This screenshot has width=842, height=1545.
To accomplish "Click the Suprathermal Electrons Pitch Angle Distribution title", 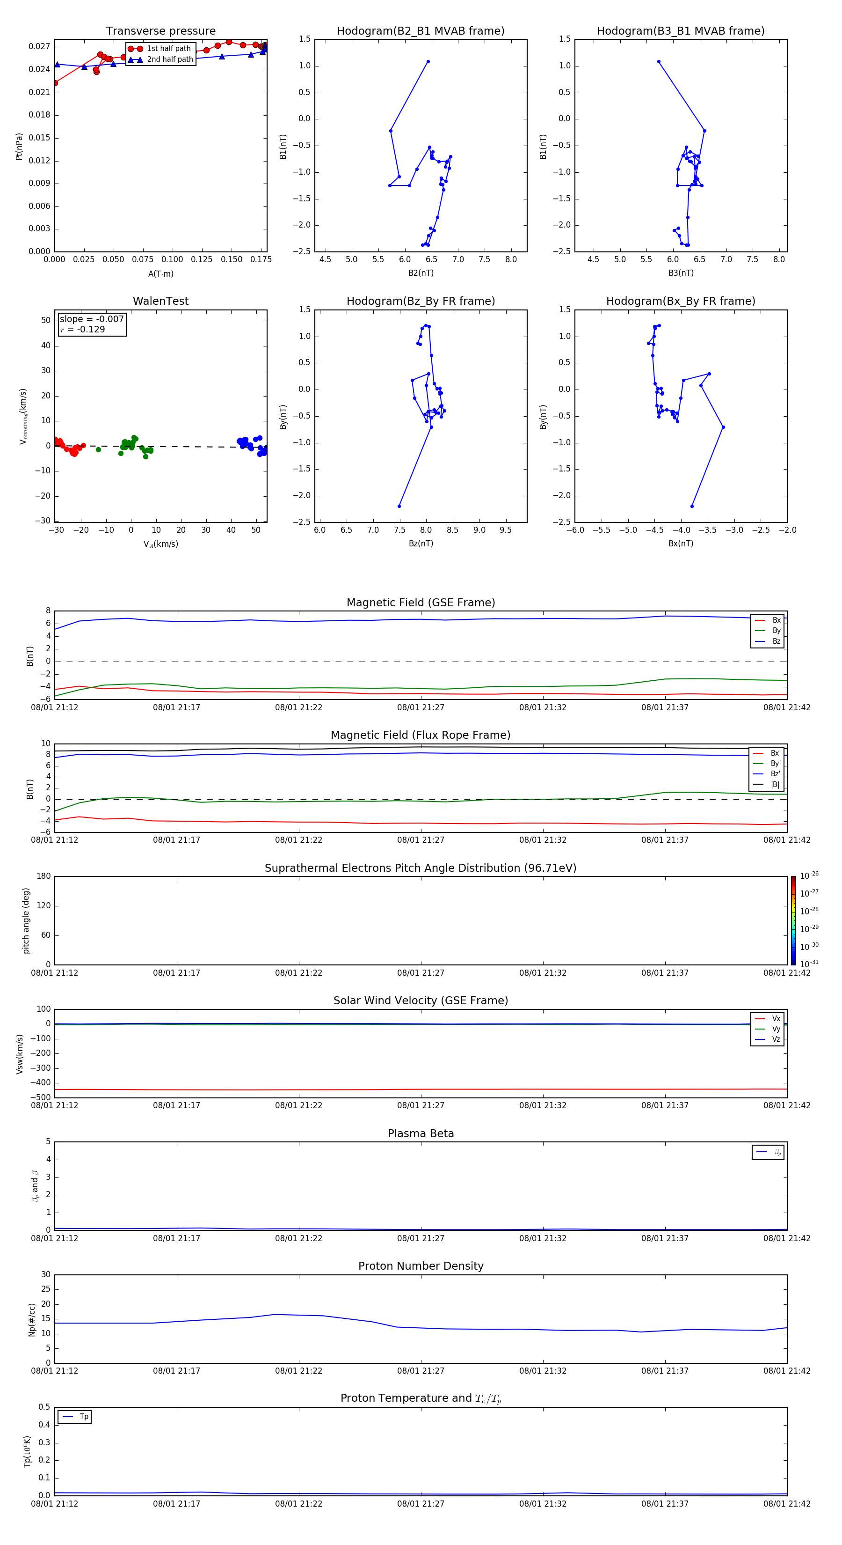I will point(421,868).
